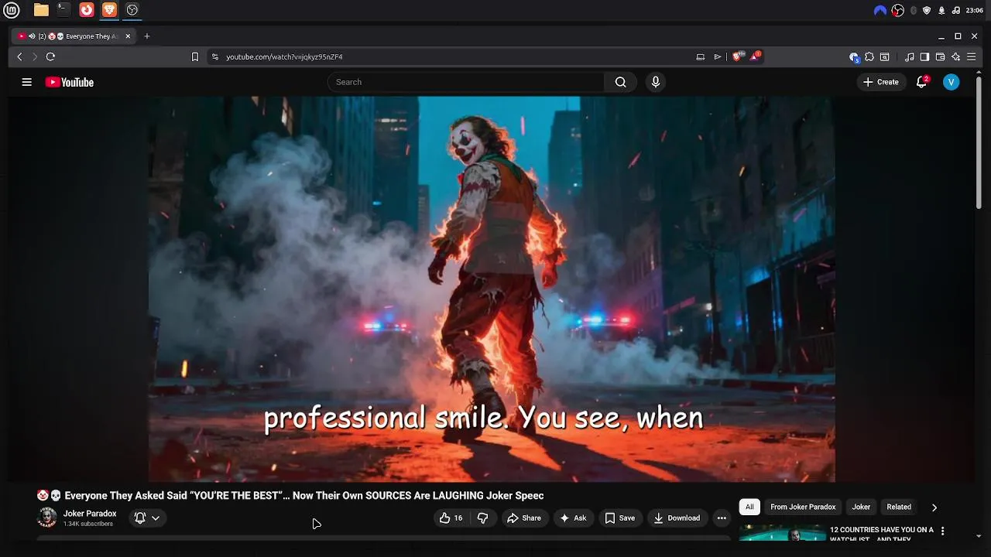Show more filter chips with right arrow
The image size is (991, 557).
pos(934,507)
